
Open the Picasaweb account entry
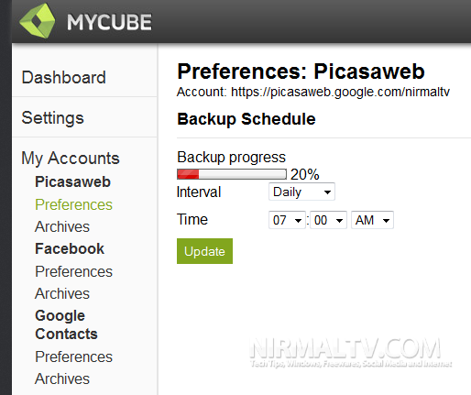72,181
